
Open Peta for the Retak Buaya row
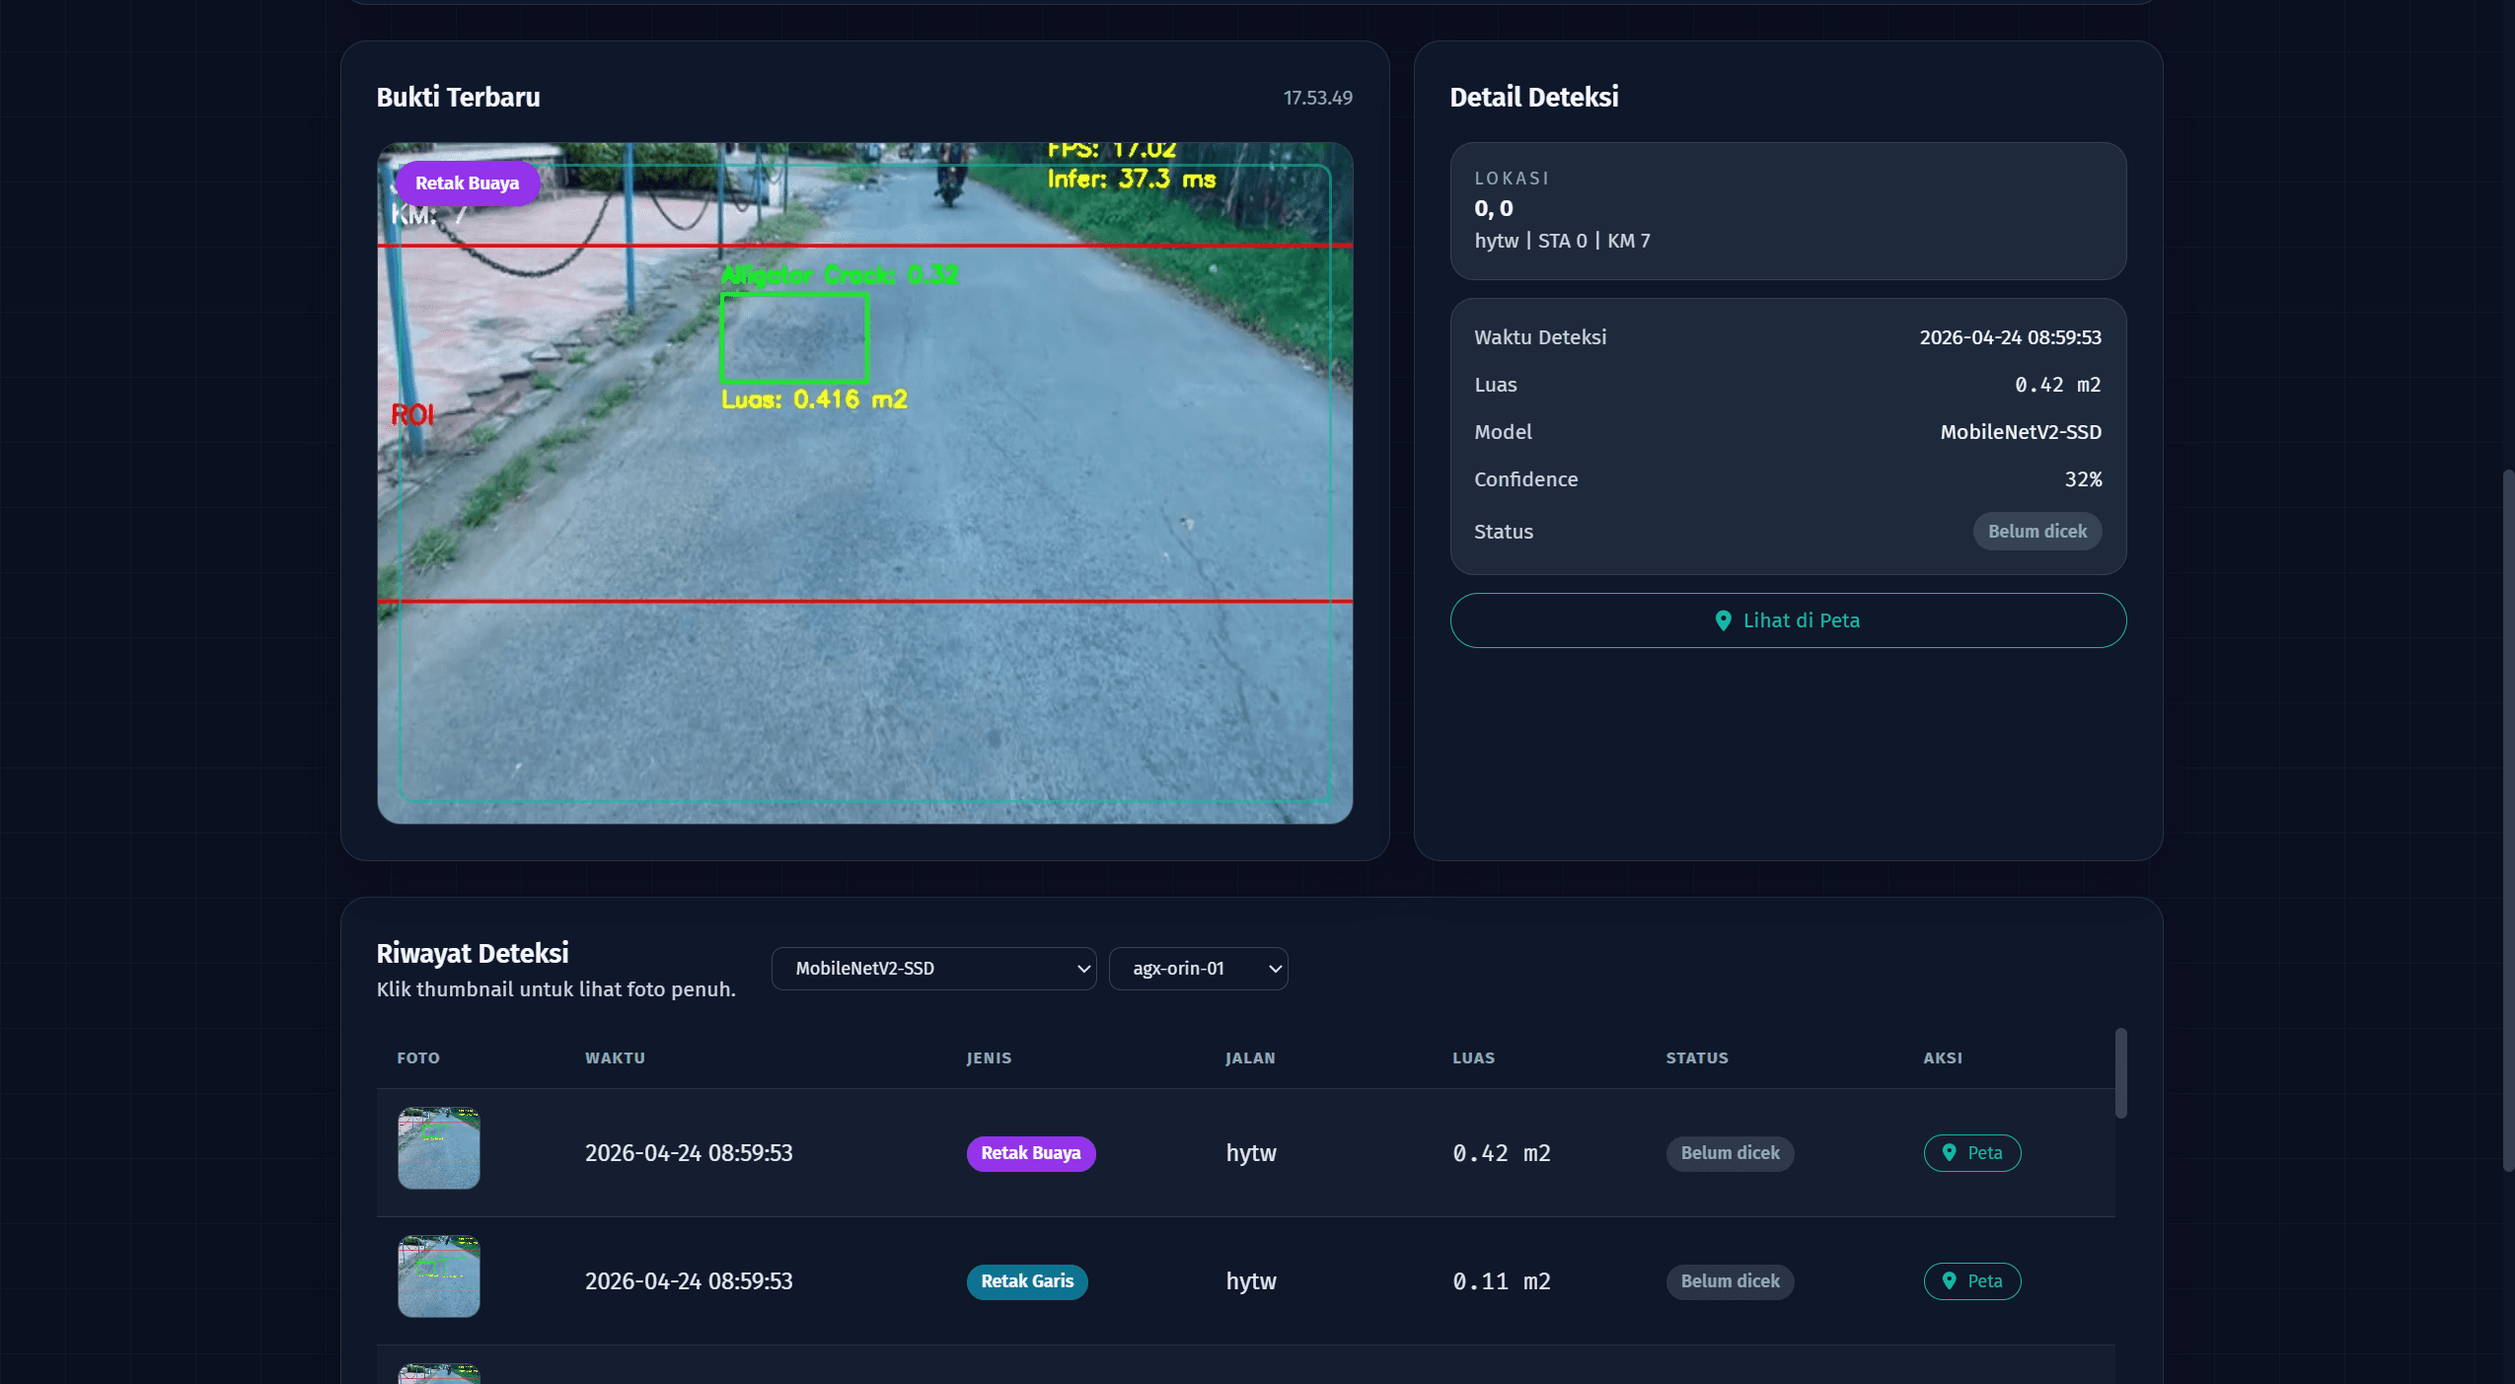(1971, 1153)
